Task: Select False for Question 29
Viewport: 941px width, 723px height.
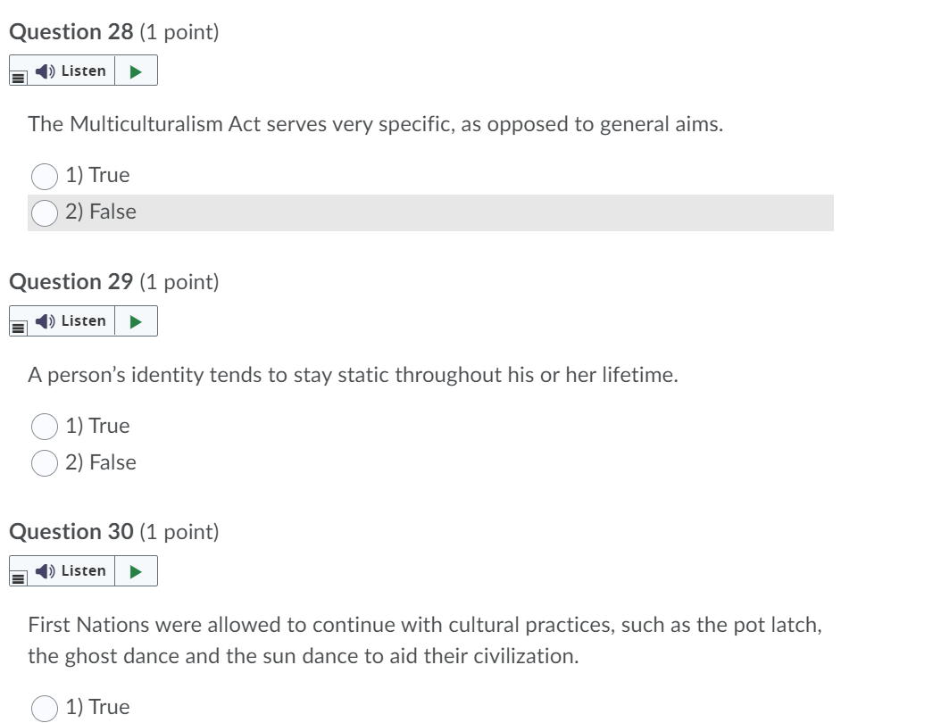Action: coord(44,463)
